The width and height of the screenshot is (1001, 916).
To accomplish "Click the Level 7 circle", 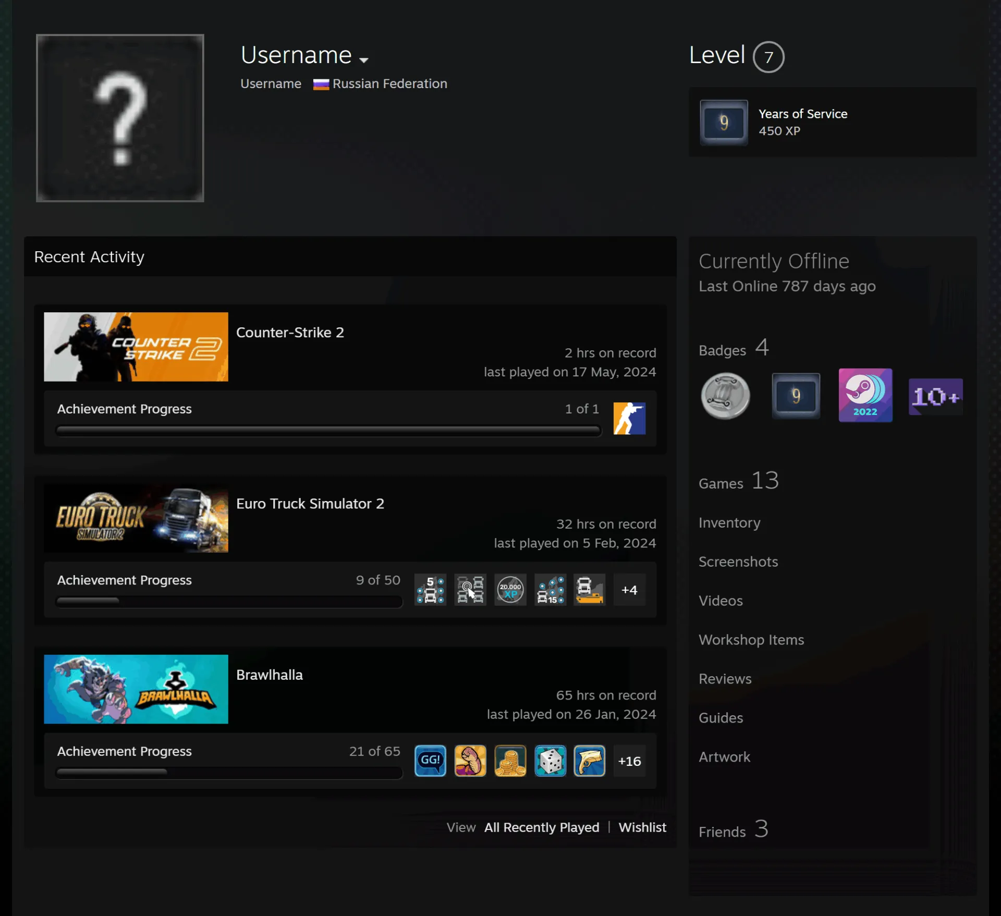I will pyautogui.click(x=768, y=57).
